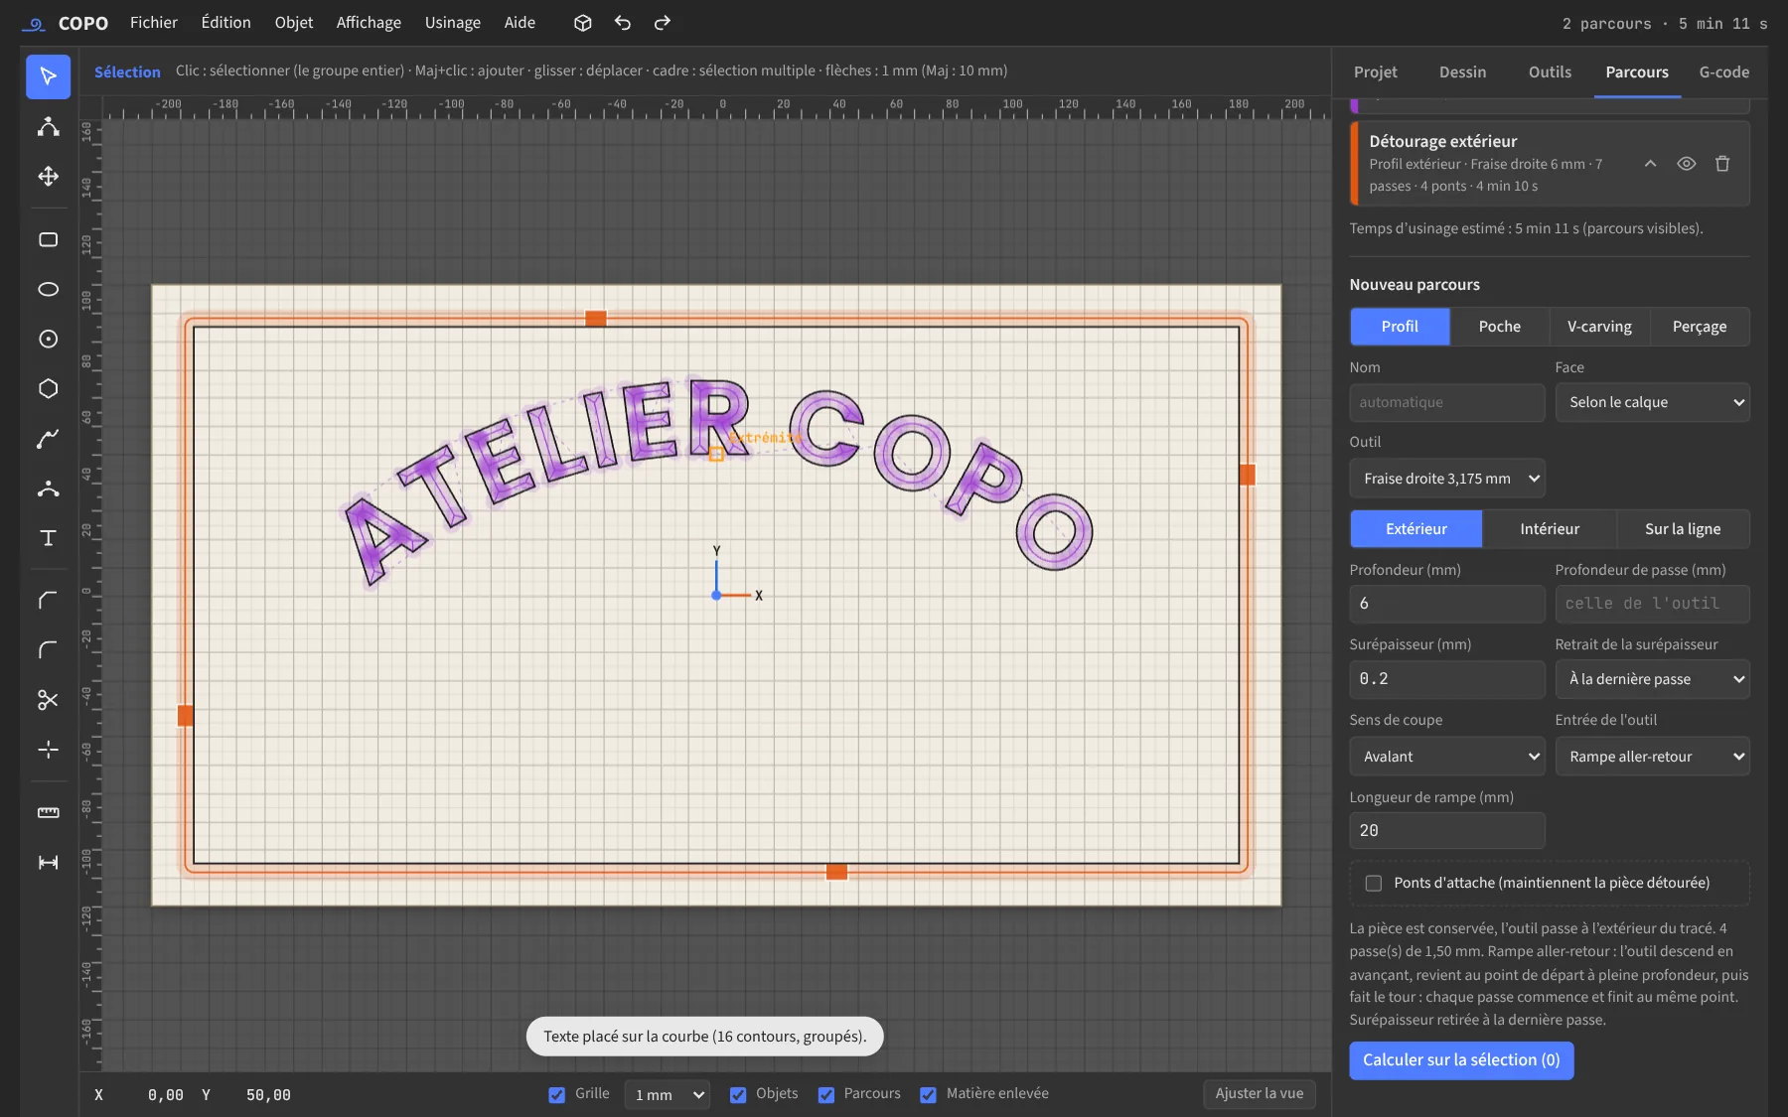Open the 3D cube preview icon
Screen dimensions: 1788x1117
tap(583, 23)
